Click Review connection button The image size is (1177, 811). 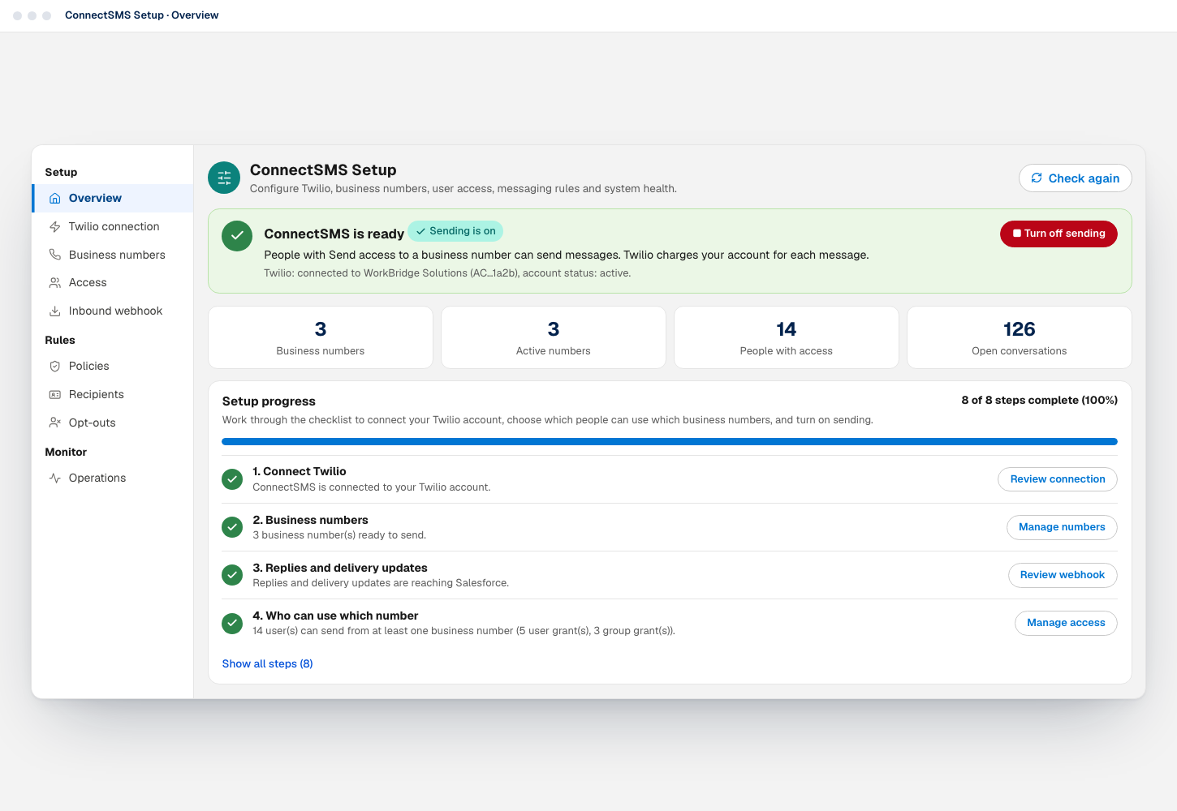(x=1057, y=479)
